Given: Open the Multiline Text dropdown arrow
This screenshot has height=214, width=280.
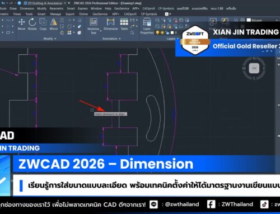Looking at the screenshot, I should (101, 31).
